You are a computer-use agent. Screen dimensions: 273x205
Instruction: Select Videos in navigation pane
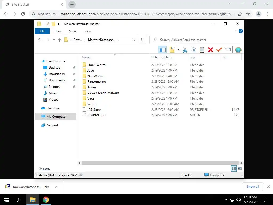53,100
